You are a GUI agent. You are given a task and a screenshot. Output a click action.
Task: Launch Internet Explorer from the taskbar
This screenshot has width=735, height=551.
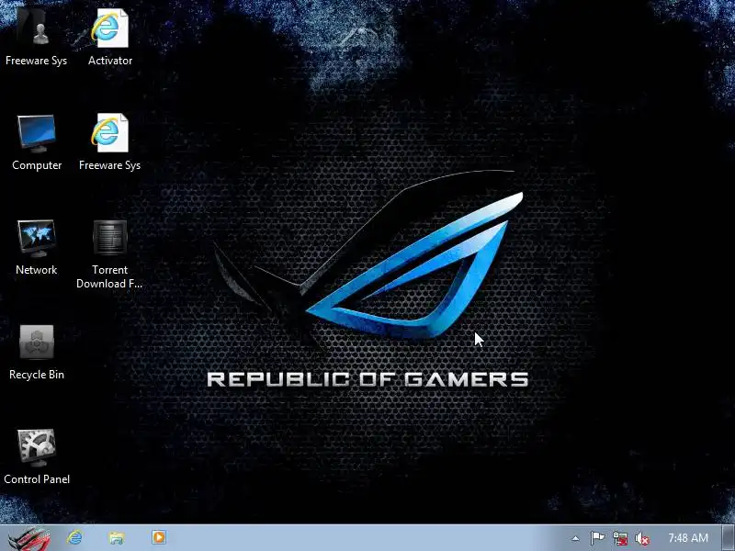click(x=74, y=537)
